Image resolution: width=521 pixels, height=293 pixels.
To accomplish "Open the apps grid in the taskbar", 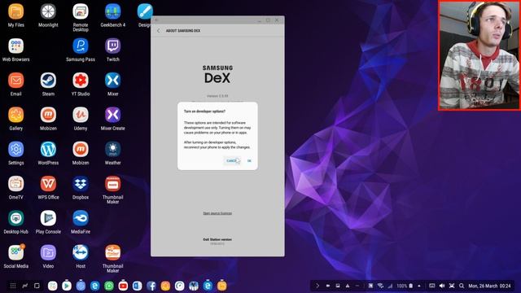I will tap(13, 286).
